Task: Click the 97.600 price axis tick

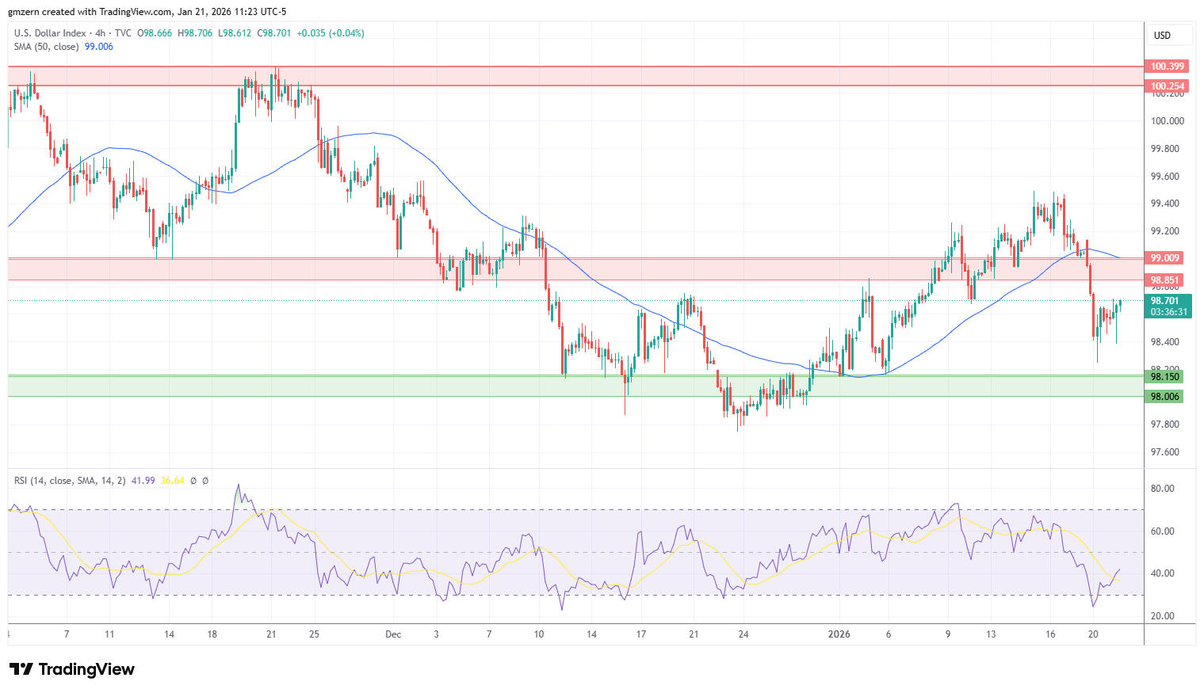Action: [x=1165, y=452]
